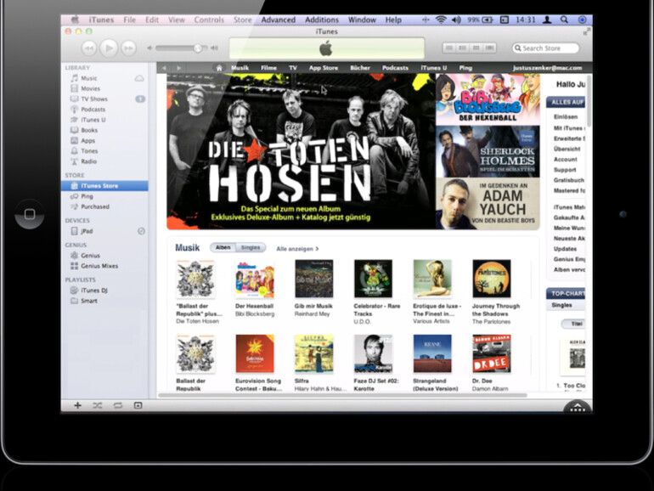Open Spotlight search in the menu bar
This screenshot has height=491, width=654.
(564, 20)
